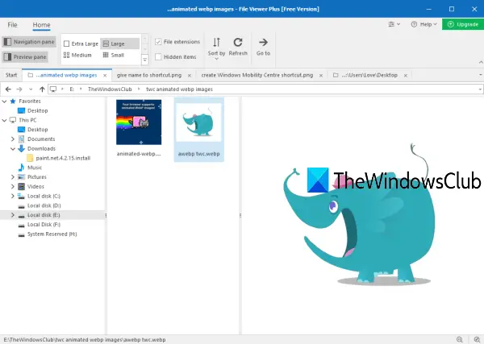The image size is (484, 344).
Task: Select Desktop under This PC
Action: point(37,130)
